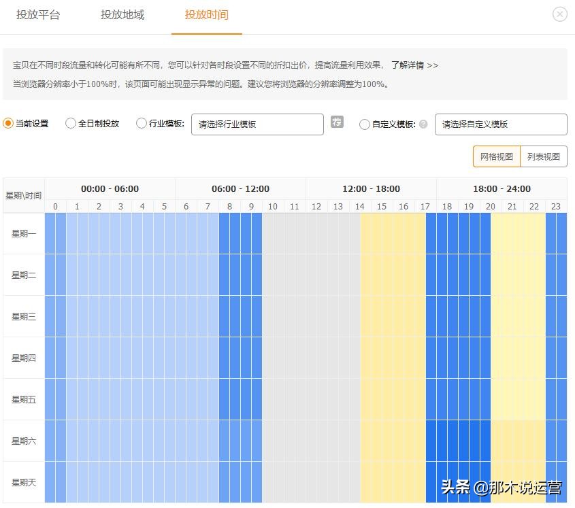Select the 当前设置 radio option
This screenshot has width=575, height=508.
[x=8, y=124]
